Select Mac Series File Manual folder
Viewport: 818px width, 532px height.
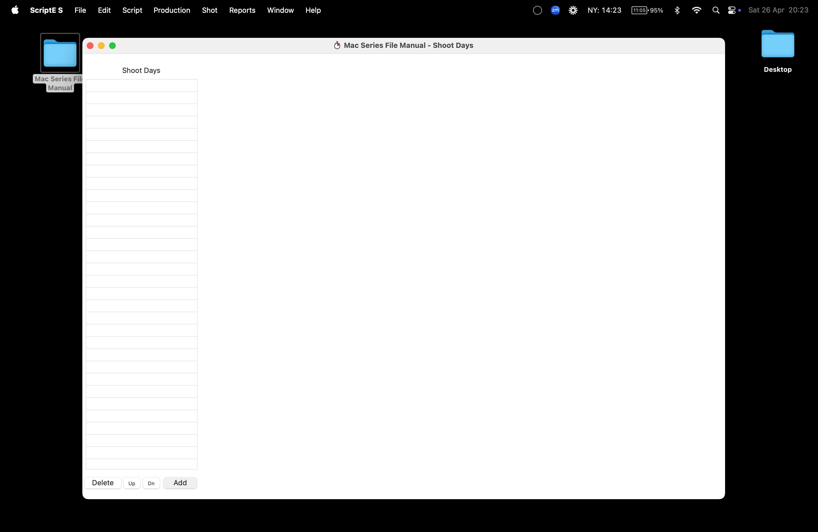(x=60, y=53)
